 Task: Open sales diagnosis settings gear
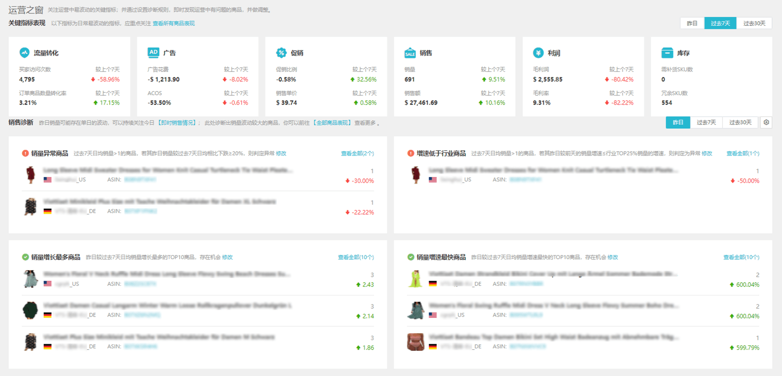coord(766,123)
